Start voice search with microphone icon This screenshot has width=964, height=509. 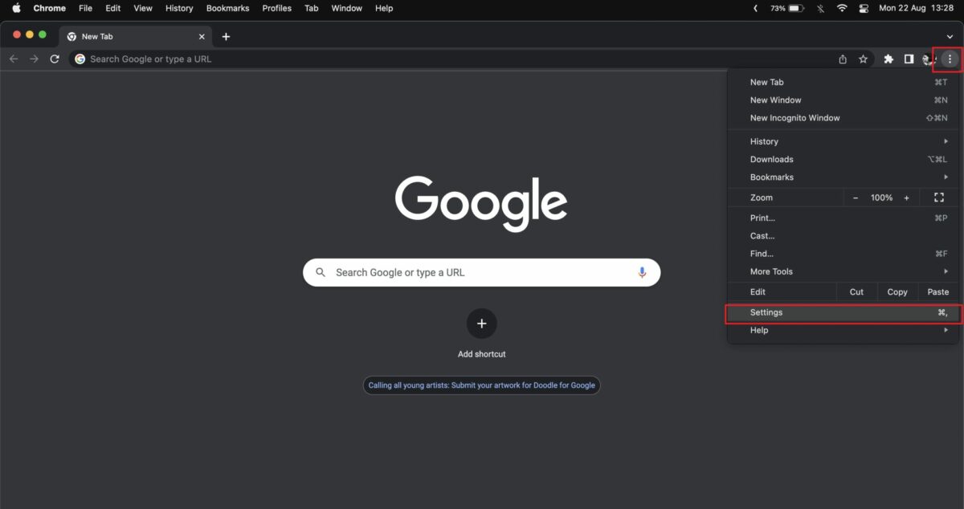(642, 272)
